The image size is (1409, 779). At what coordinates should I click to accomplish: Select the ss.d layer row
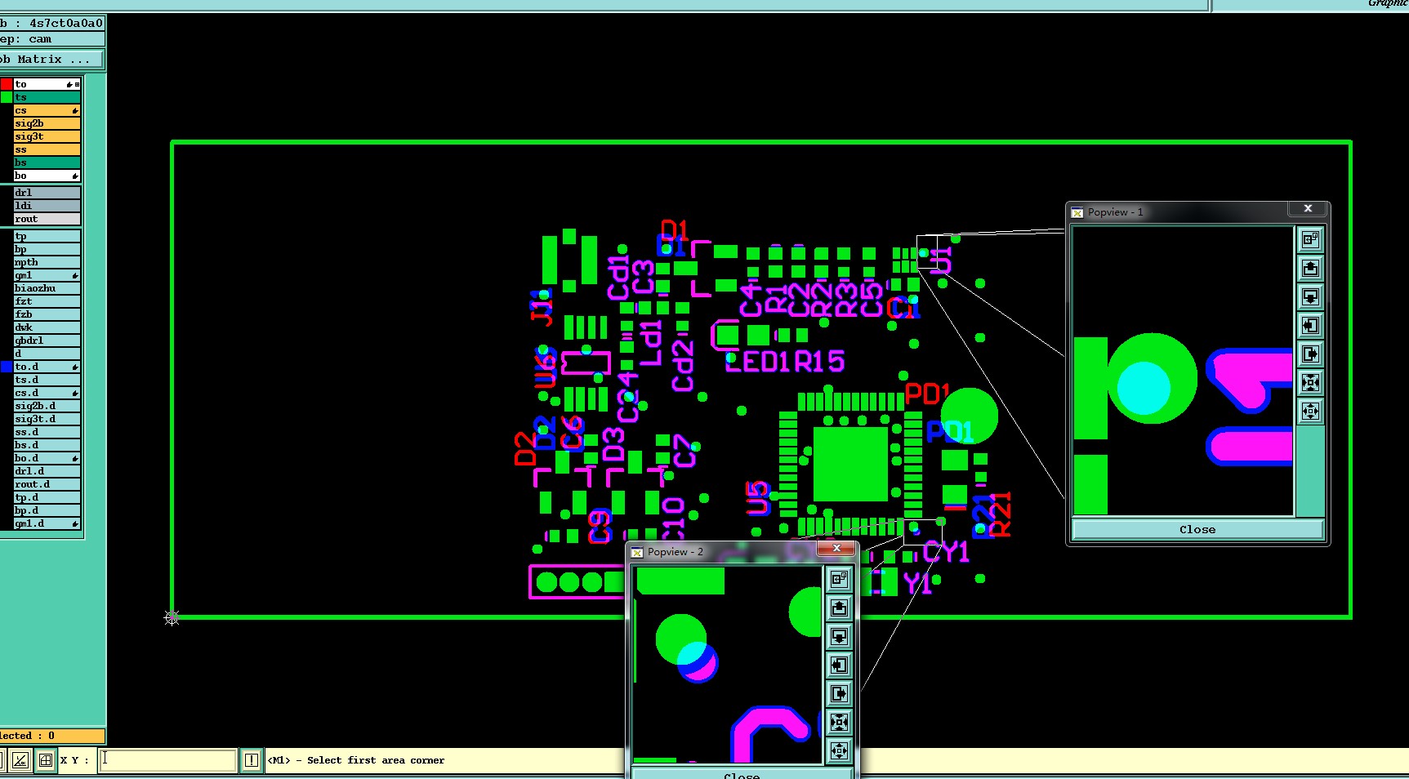coord(47,432)
